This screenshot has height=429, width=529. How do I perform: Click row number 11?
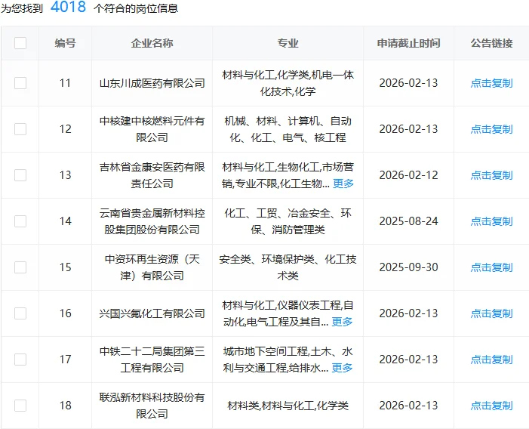(65, 83)
